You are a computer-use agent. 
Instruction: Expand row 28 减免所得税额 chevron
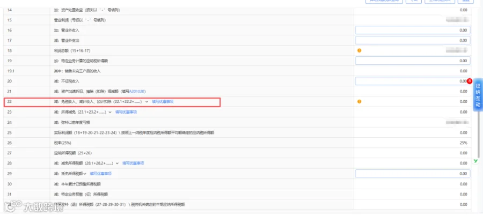point(117,163)
